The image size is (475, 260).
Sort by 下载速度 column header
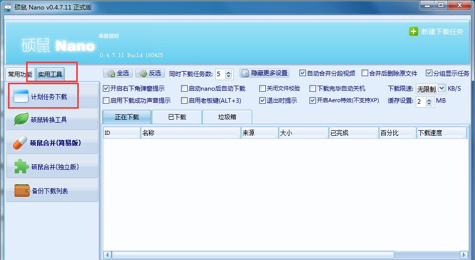tap(441, 133)
